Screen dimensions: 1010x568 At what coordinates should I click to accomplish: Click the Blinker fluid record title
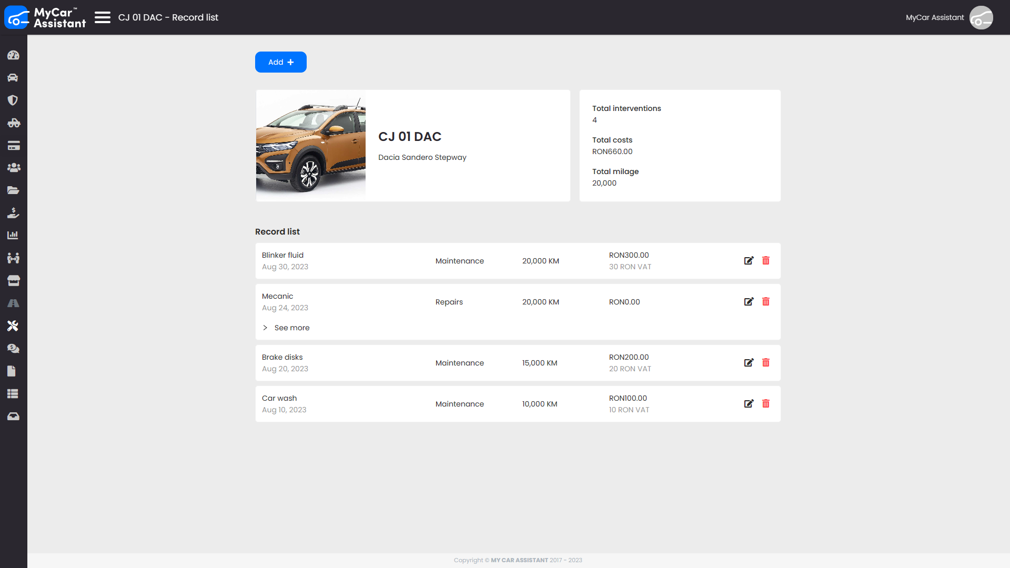(x=282, y=255)
